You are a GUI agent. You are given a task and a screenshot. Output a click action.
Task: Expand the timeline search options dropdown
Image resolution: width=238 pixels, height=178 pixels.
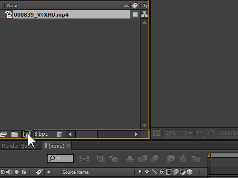coord(59,158)
